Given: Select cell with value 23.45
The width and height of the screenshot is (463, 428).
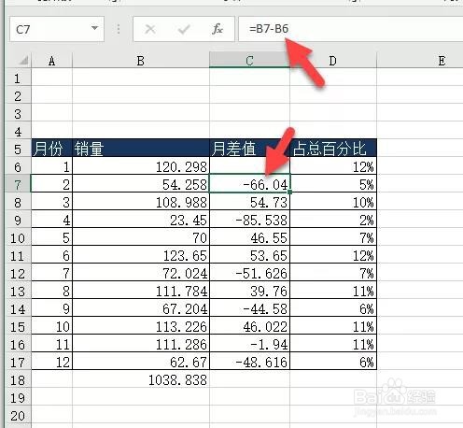Looking at the screenshot, I should 141,220.
